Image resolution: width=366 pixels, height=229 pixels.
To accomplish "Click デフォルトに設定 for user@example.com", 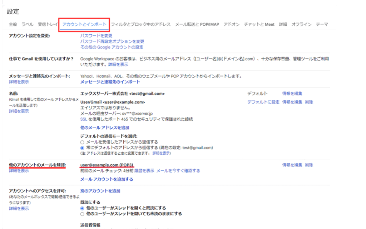I will [263, 102].
